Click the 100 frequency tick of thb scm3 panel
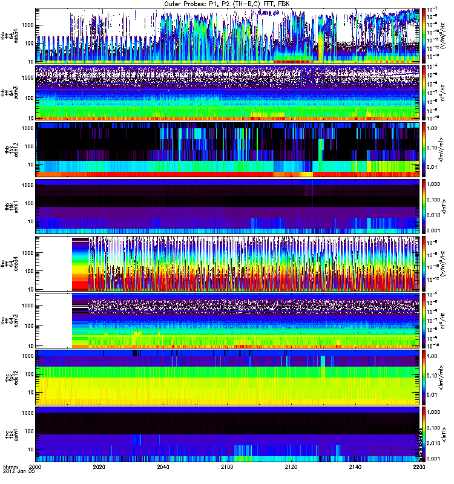The width and height of the screenshot is (454, 484). point(28,98)
